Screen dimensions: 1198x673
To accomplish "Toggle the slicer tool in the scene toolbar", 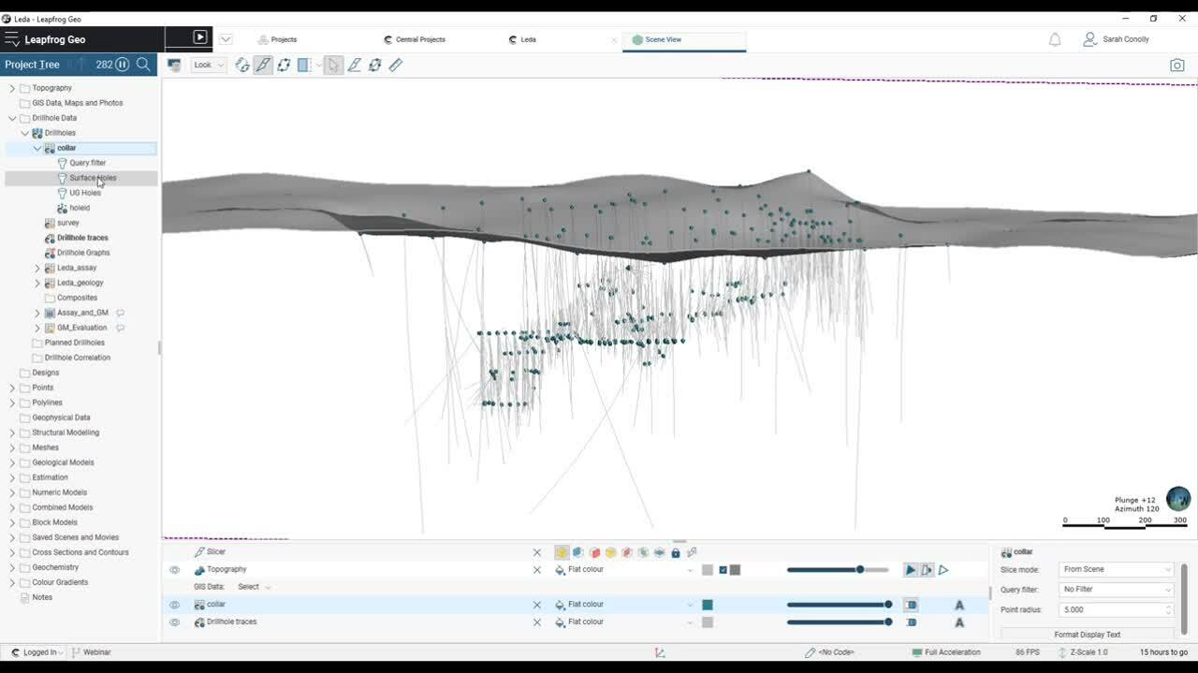I will click(263, 65).
